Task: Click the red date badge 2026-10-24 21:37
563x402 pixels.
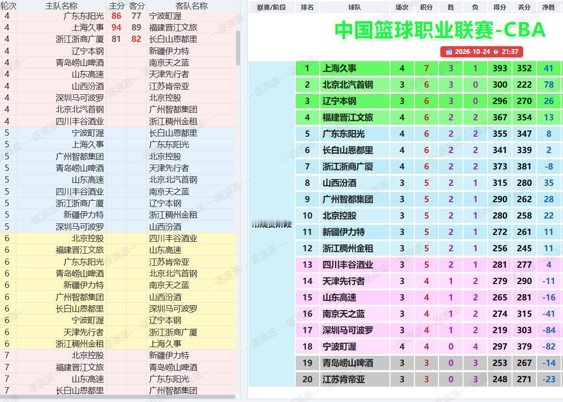Action: (x=481, y=52)
